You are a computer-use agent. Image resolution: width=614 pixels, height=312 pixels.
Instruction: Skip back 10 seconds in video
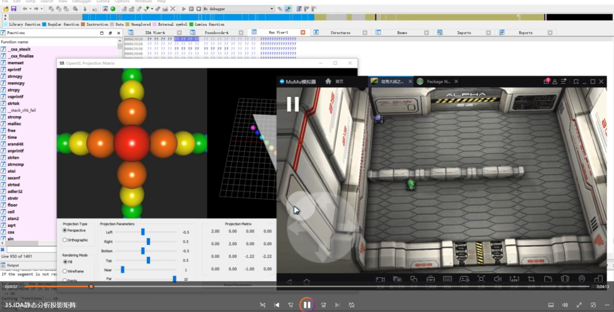point(291,305)
